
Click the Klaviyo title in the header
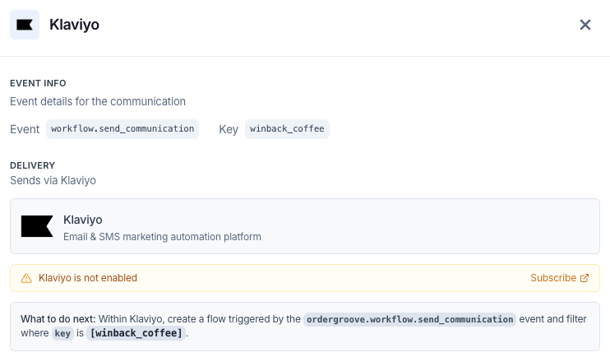coord(74,25)
